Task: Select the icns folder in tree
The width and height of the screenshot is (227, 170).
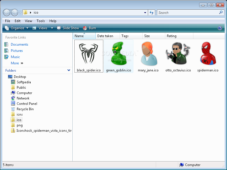Action: (x=20, y=114)
